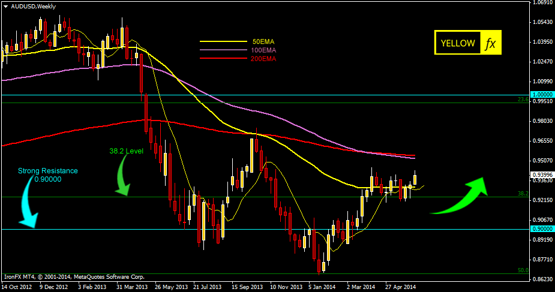Select the 200EMA legend label
The width and height of the screenshot is (555, 292).
point(264,59)
